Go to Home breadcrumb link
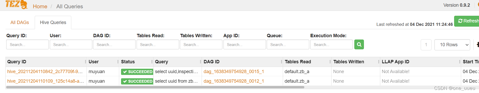The height and width of the screenshot is (93, 479). click(x=40, y=6)
